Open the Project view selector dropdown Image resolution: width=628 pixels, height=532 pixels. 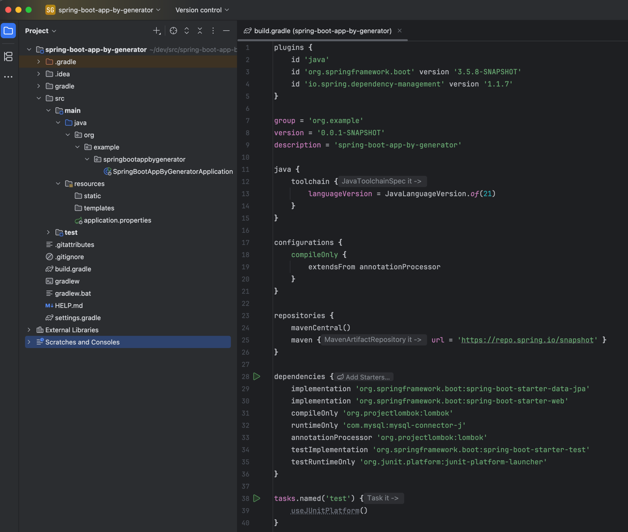point(41,31)
